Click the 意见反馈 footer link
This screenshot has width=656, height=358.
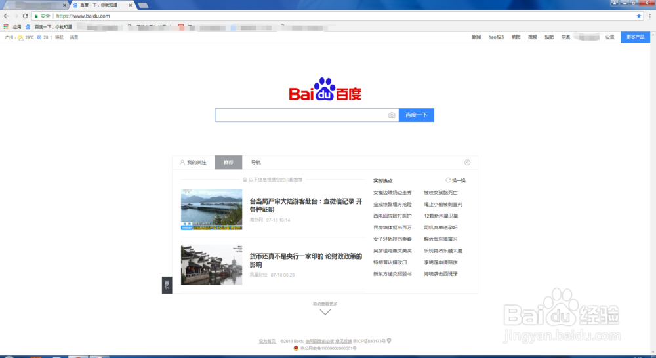click(344, 341)
